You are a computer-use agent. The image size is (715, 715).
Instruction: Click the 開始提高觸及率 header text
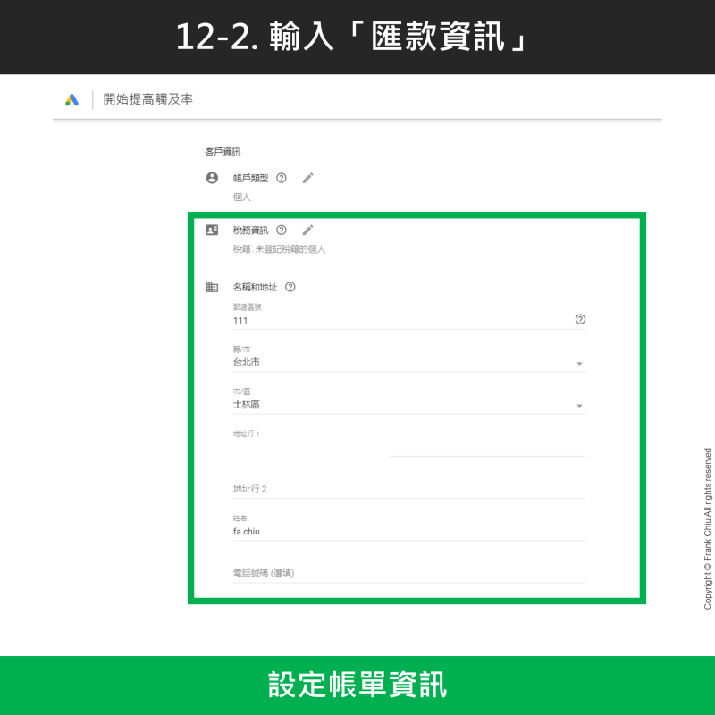[x=147, y=100]
